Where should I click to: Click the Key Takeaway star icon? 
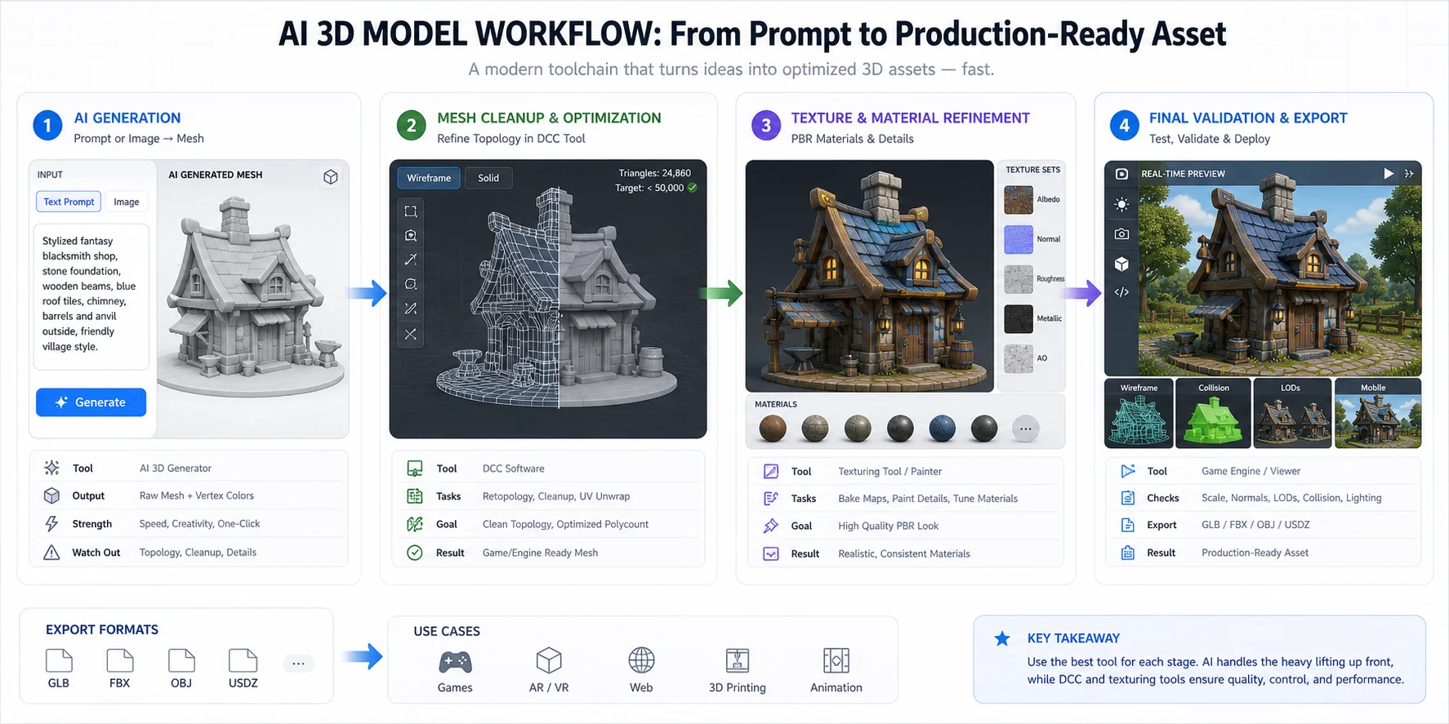coord(1002,638)
